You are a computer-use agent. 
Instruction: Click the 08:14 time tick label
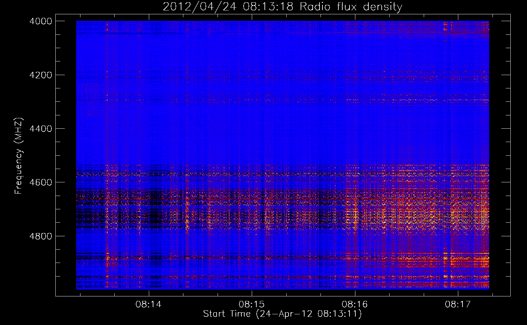point(149,305)
